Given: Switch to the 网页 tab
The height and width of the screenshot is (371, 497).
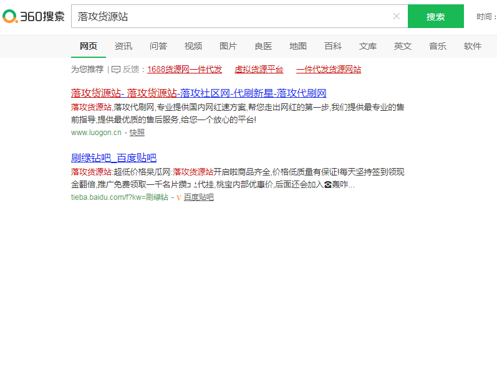Looking at the screenshot, I should pos(89,46).
